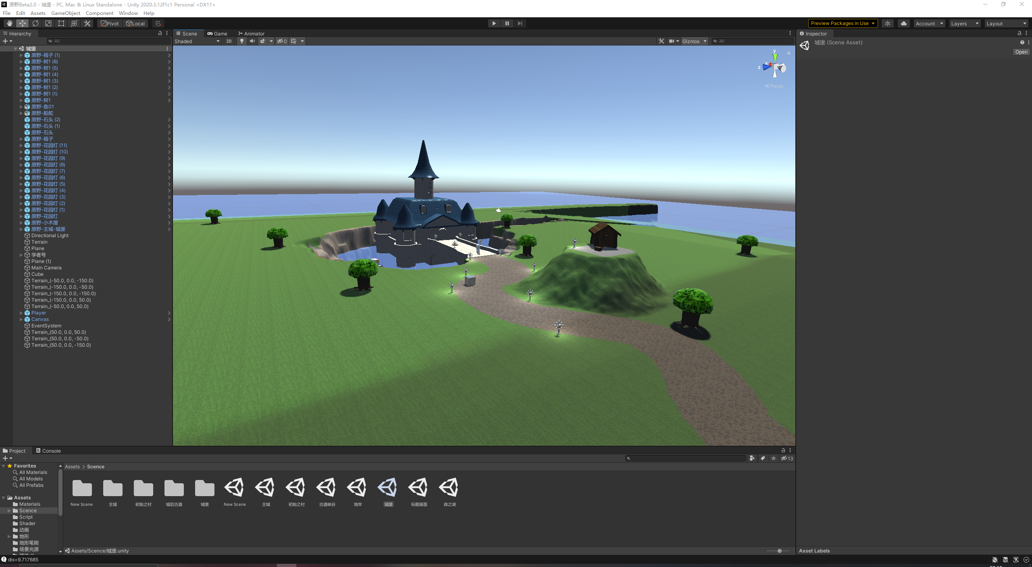Toggle scene lighting bulb icon
This screenshot has height=567, width=1032.
(x=242, y=41)
